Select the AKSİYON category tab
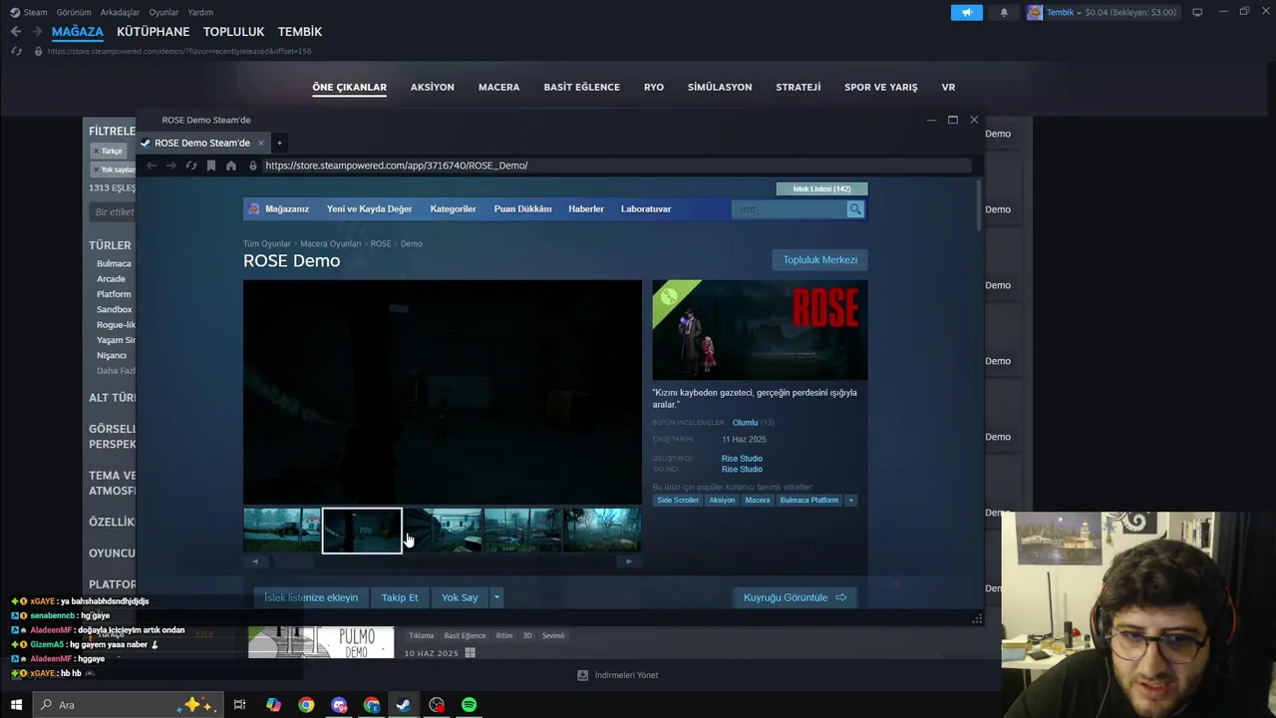Screen dimensions: 1276x718 [x=433, y=87]
